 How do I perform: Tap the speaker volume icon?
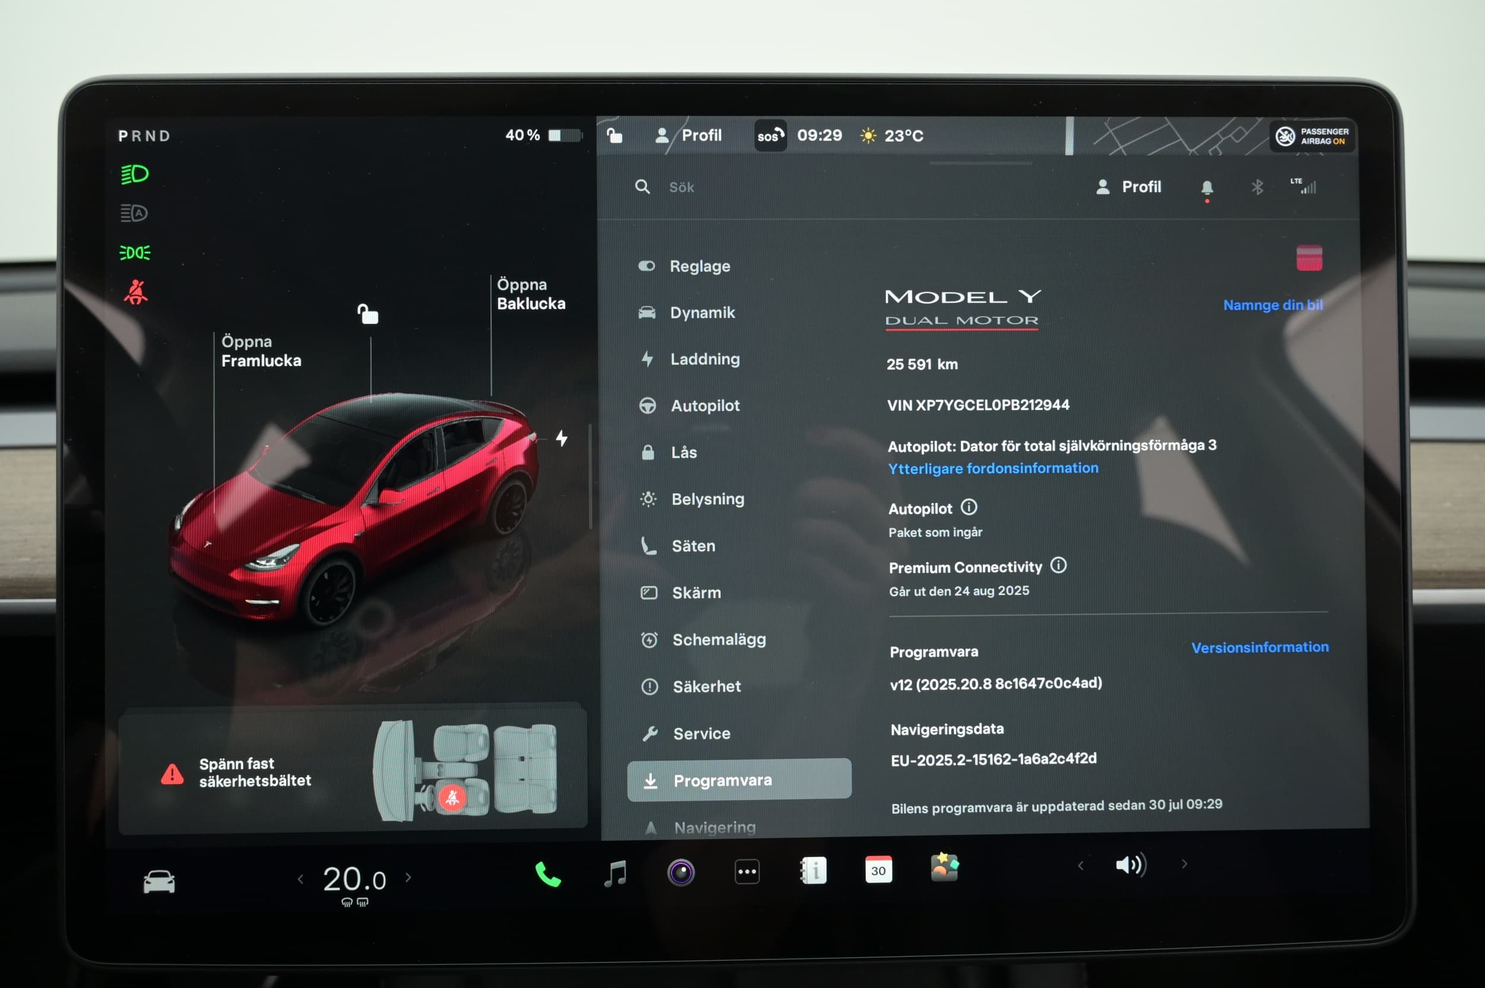click(x=1131, y=864)
